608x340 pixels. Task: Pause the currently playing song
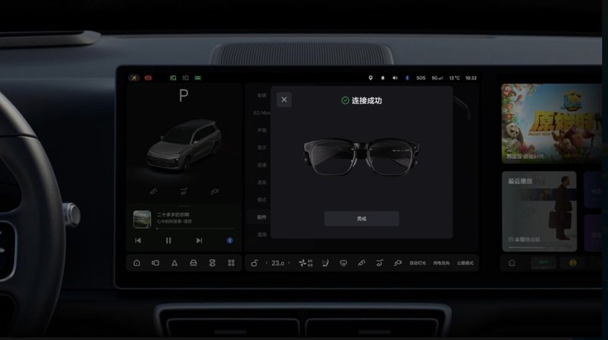pos(168,241)
